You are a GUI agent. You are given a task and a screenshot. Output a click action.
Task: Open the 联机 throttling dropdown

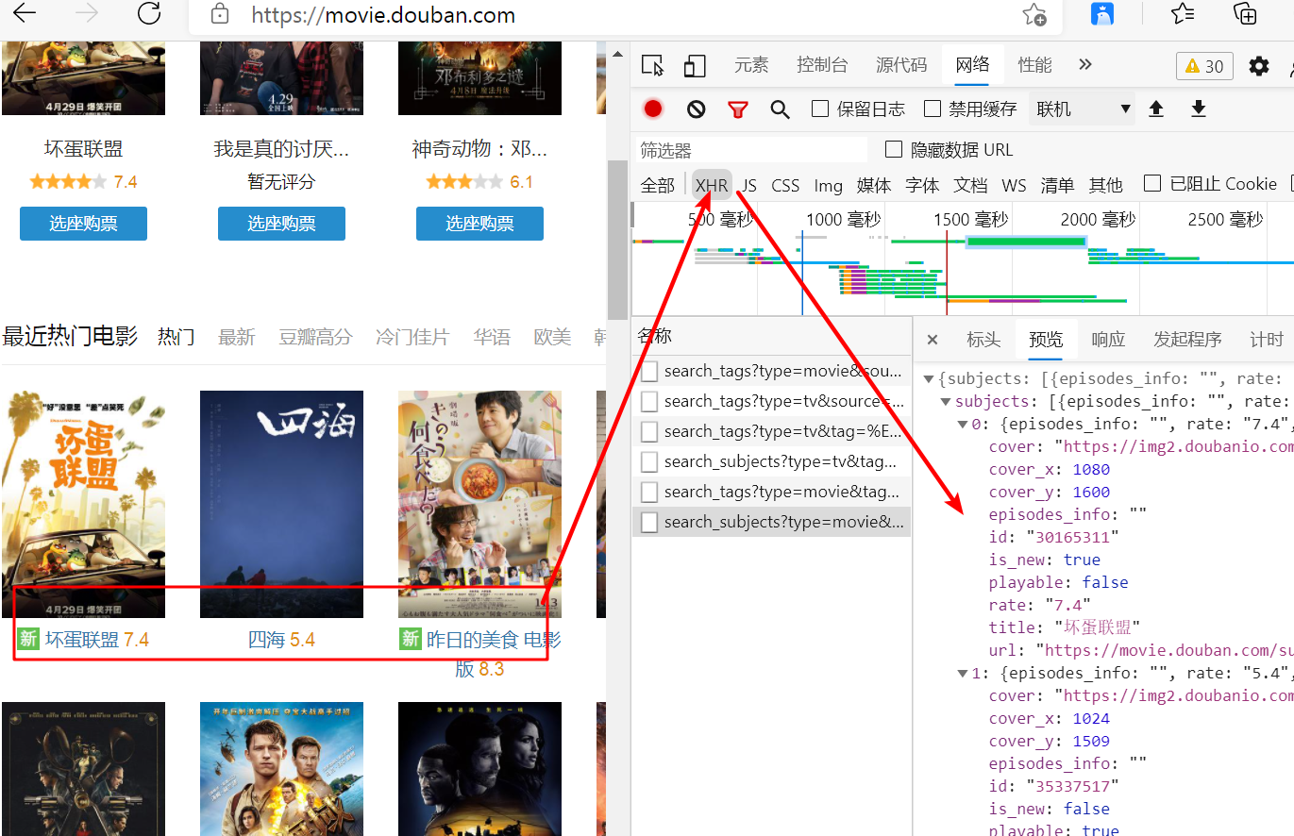coord(1083,109)
